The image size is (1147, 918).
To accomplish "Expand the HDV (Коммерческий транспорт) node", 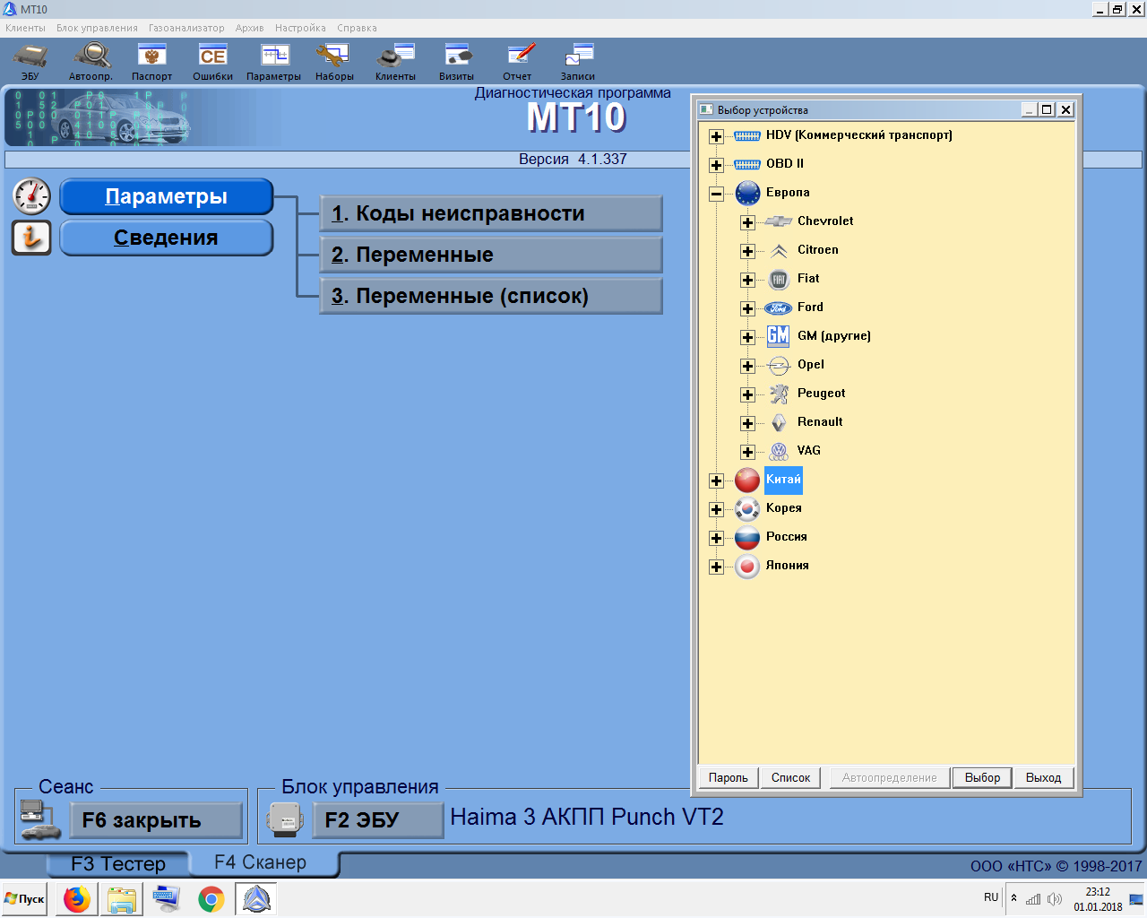I will pyautogui.click(x=716, y=136).
